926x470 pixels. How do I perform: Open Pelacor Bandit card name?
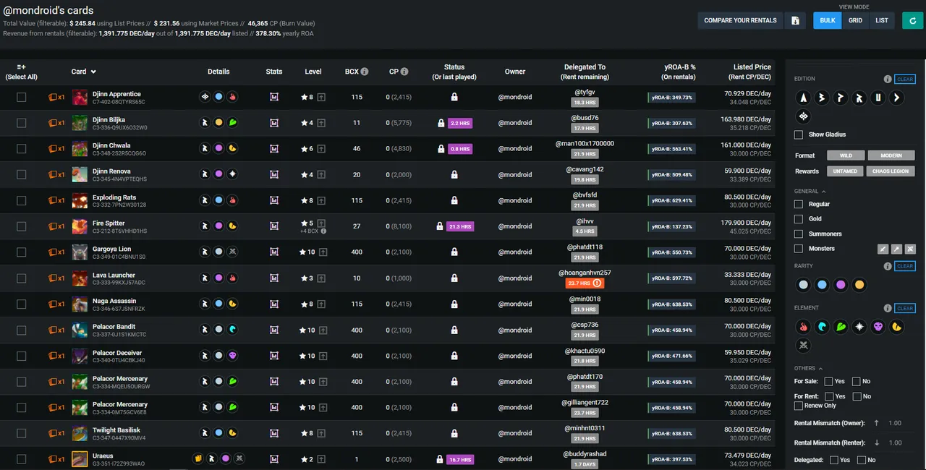click(114, 327)
